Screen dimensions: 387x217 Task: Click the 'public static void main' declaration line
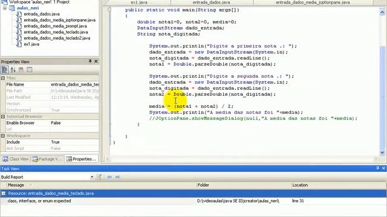point(182,10)
